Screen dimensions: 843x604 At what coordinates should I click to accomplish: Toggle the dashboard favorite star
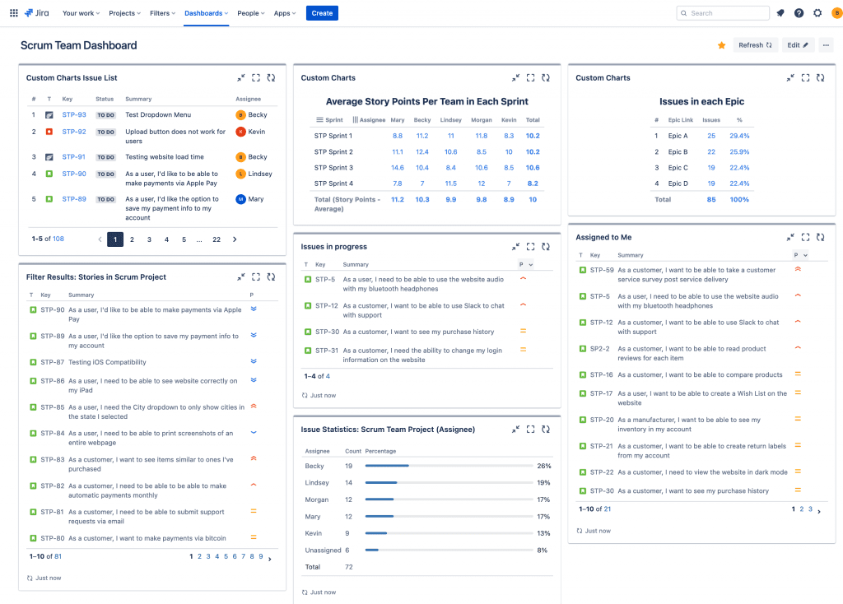[x=721, y=45]
